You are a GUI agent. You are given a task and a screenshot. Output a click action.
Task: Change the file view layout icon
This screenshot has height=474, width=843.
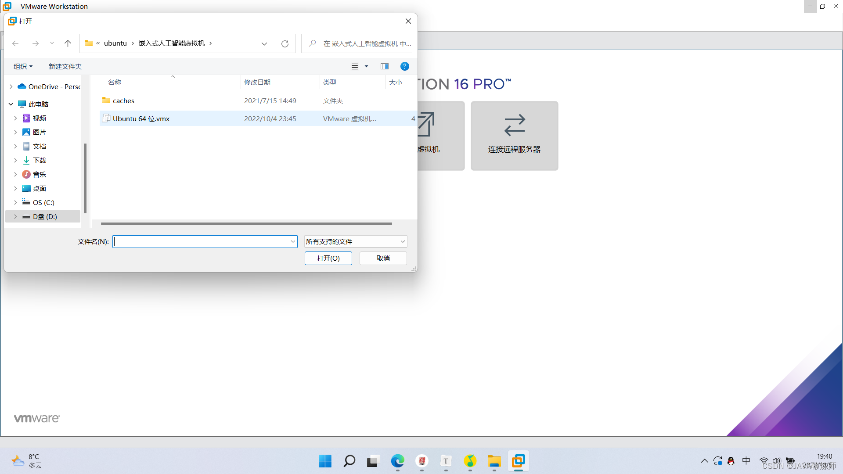point(355,66)
